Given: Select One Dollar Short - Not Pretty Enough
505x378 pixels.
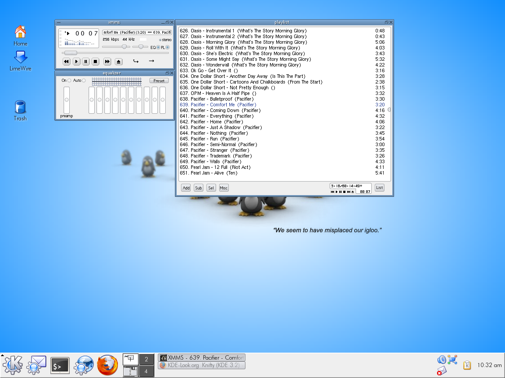Looking at the screenshot, I should click(x=282, y=88).
